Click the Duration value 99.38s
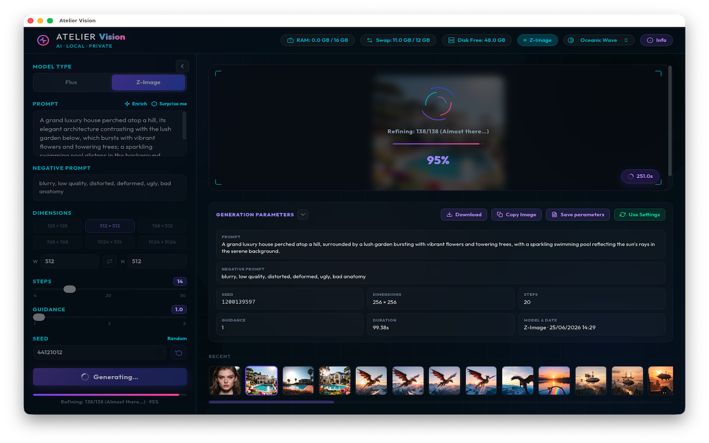This screenshot has height=443, width=709. tap(381, 327)
